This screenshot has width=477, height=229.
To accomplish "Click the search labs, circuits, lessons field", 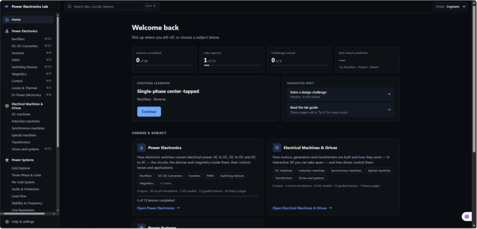I will tap(112, 7).
